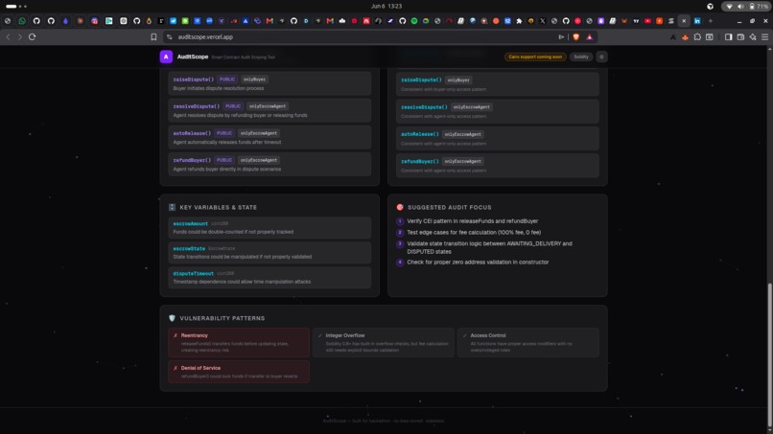Click the disputeTimeout variable row
The image size is (773, 434).
pos(269,277)
